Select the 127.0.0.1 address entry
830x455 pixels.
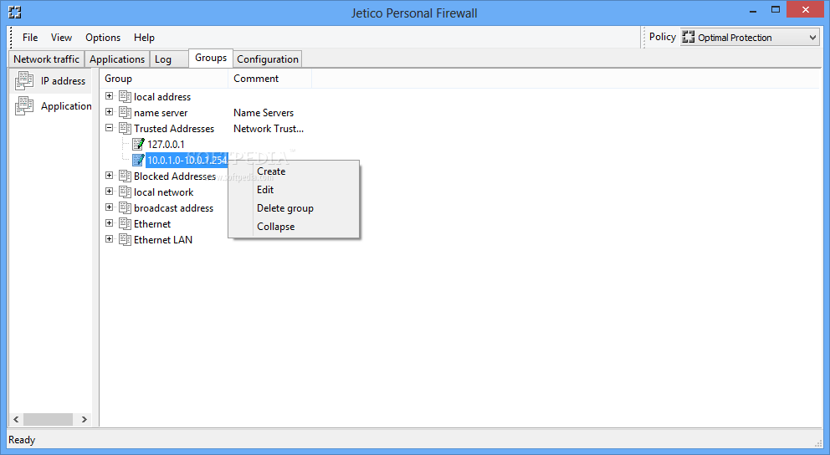tap(167, 145)
